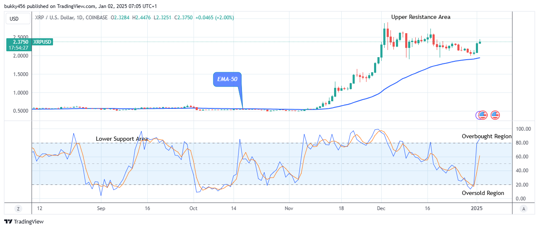This screenshot has height=229, width=539.
Task: Select the EMA-50 callout label
Action: point(227,79)
